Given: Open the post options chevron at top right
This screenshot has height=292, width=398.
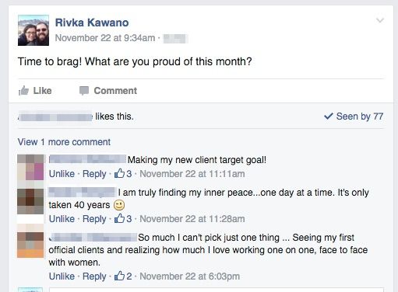Looking at the screenshot, I should pyautogui.click(x=380, y=20).
